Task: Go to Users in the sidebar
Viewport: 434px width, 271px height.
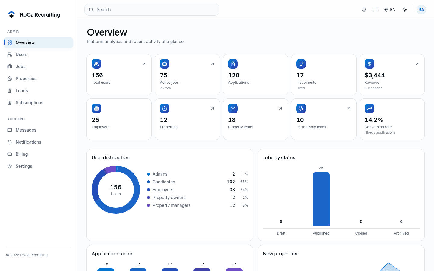Action: click(39, 55)
